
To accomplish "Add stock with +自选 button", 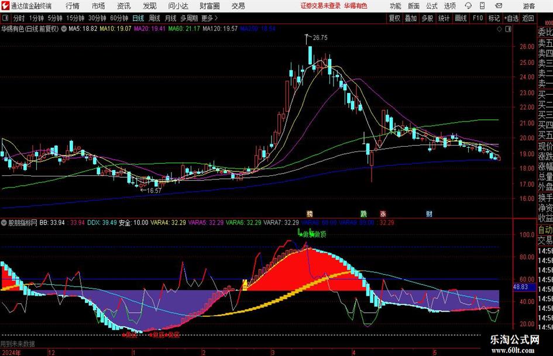I will click(511, 18).
